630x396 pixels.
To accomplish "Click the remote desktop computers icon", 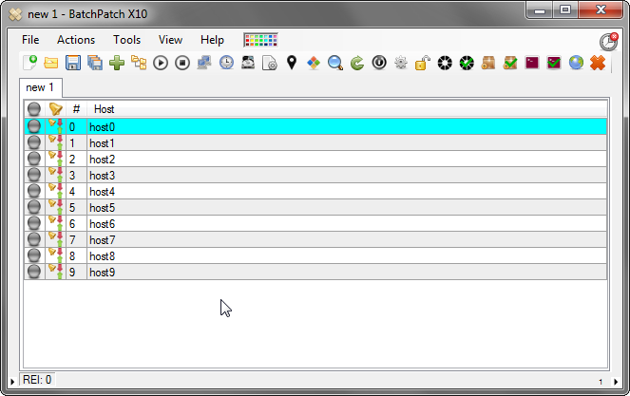I will coord(204,63).
